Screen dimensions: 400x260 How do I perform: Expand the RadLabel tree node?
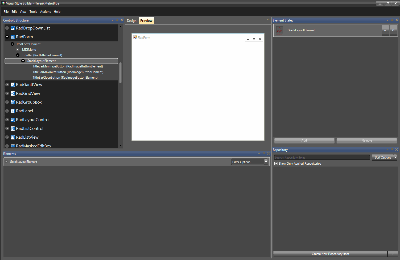click(x=7, y=111)
